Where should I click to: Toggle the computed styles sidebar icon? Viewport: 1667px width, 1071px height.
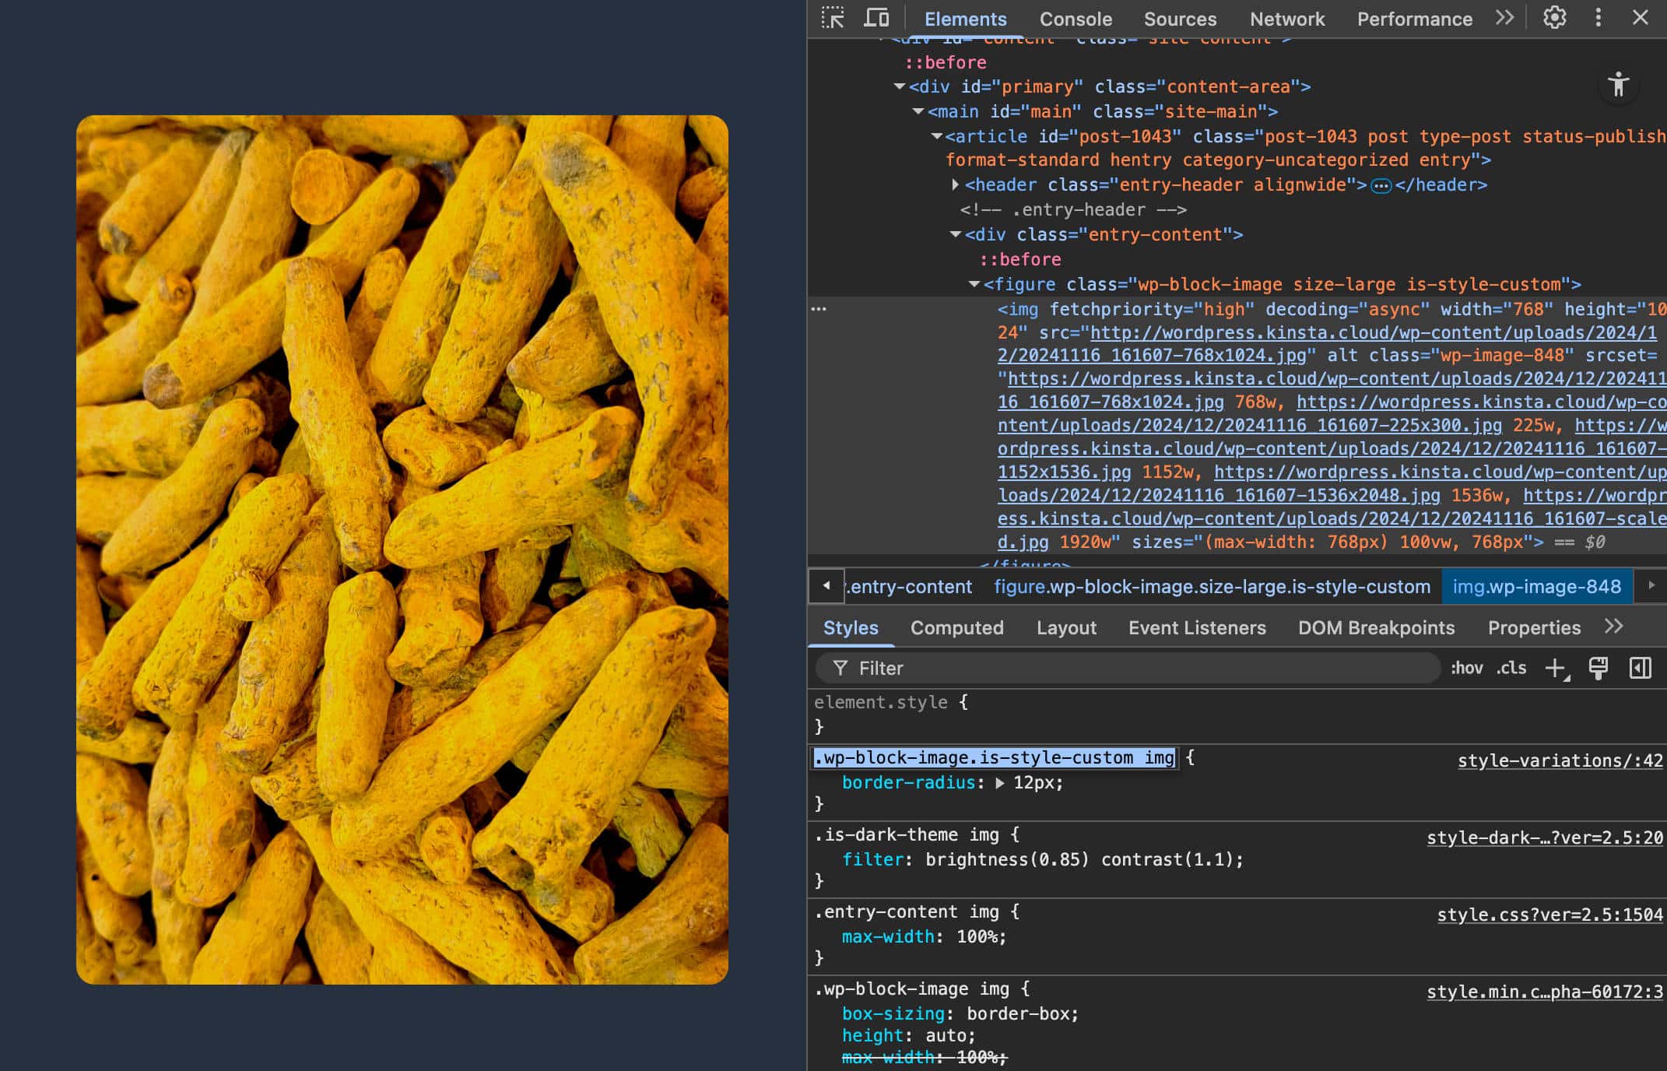[x=1640, y=668]
